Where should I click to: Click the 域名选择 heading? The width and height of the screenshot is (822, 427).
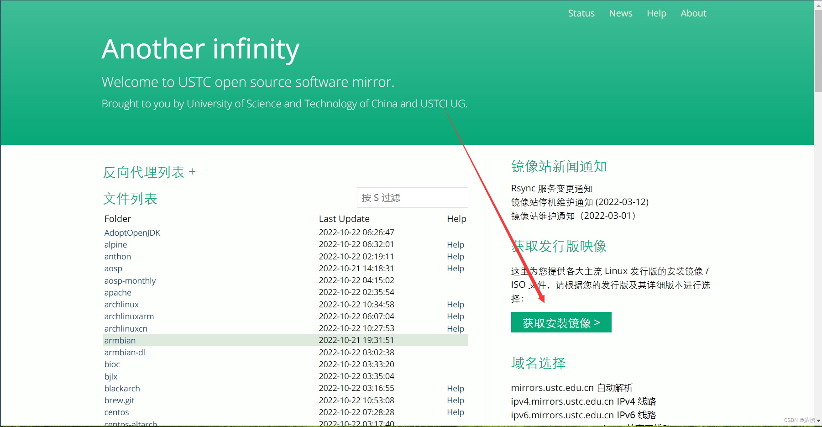[x=539, y=363]
